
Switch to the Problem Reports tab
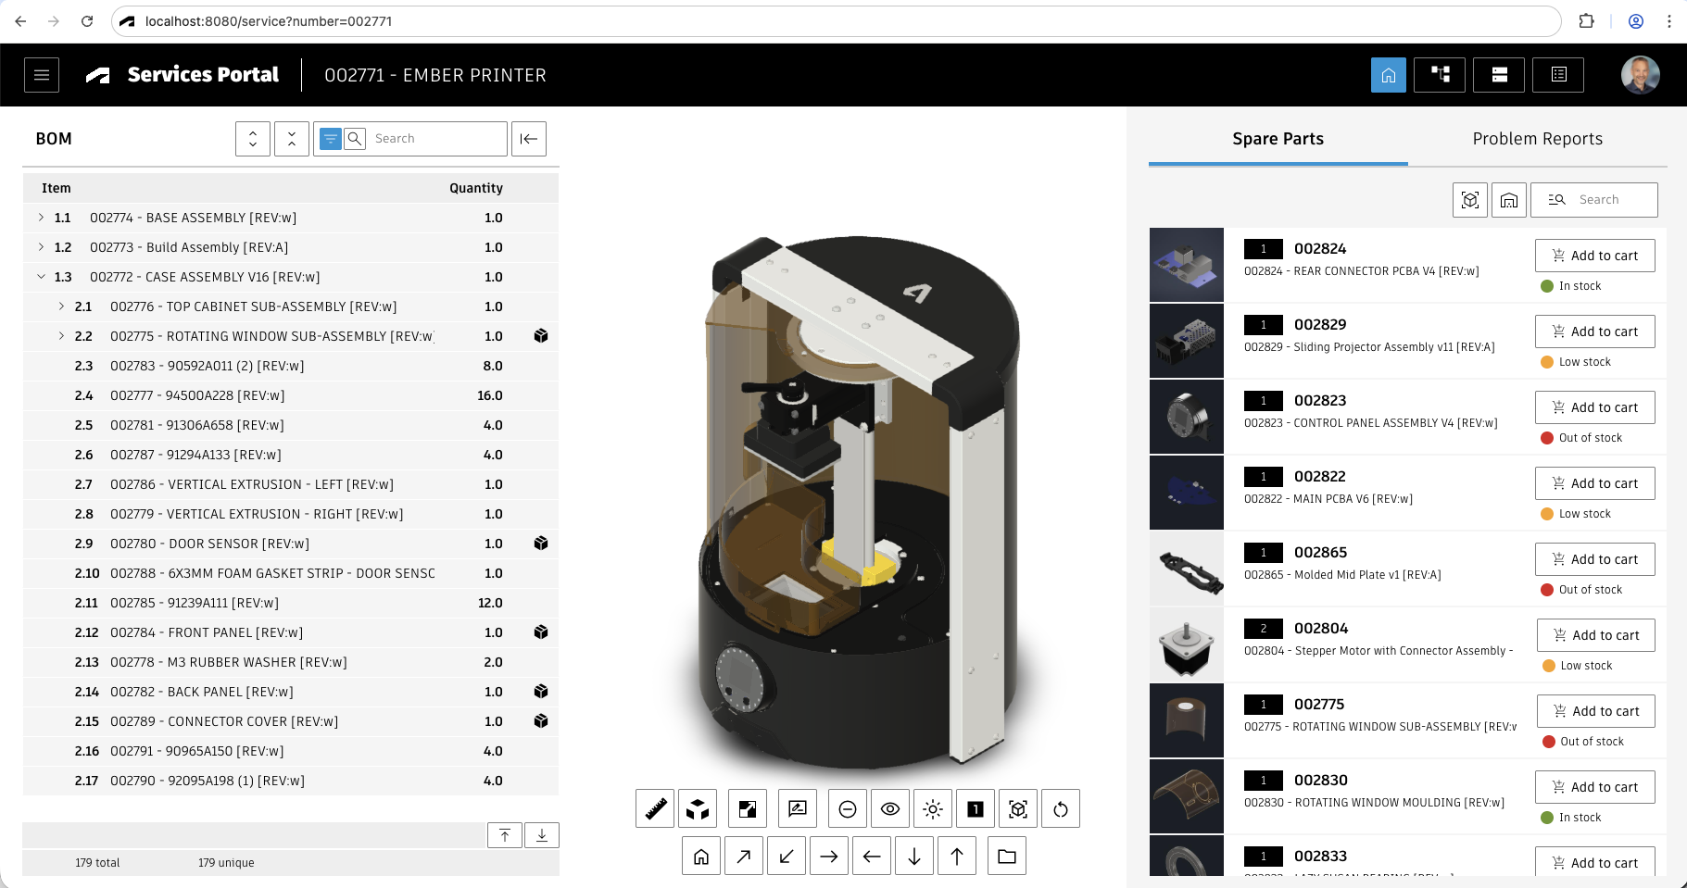[1537, 139]
